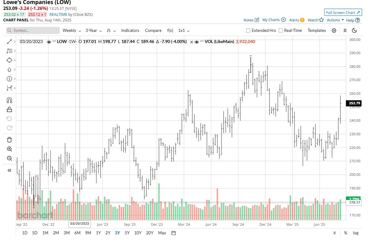375x243 pixels.
Task: Redo the last chart action
Action: [x=9, y=128]
